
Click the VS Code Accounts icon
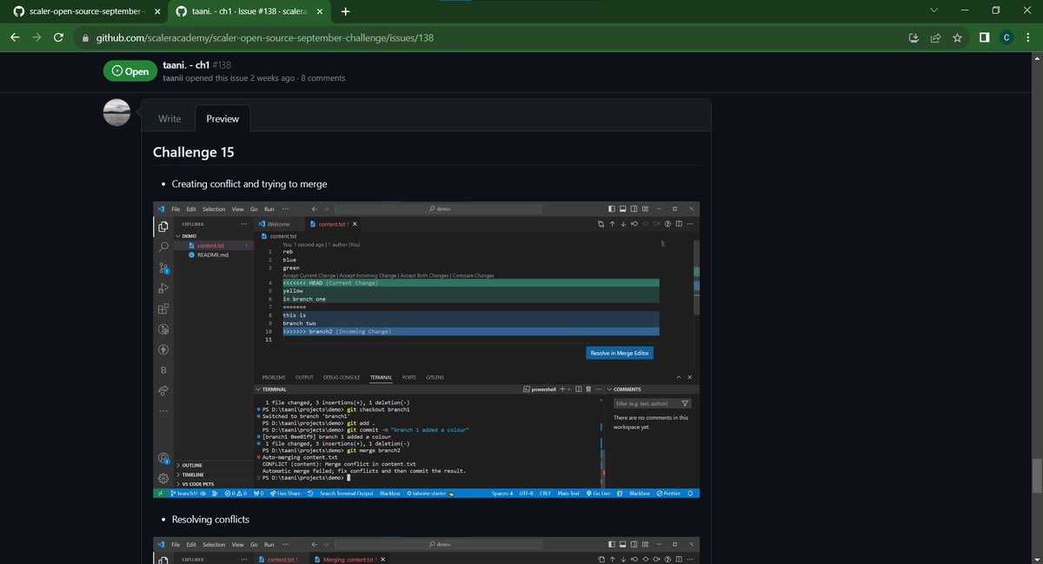coord(163,458)
